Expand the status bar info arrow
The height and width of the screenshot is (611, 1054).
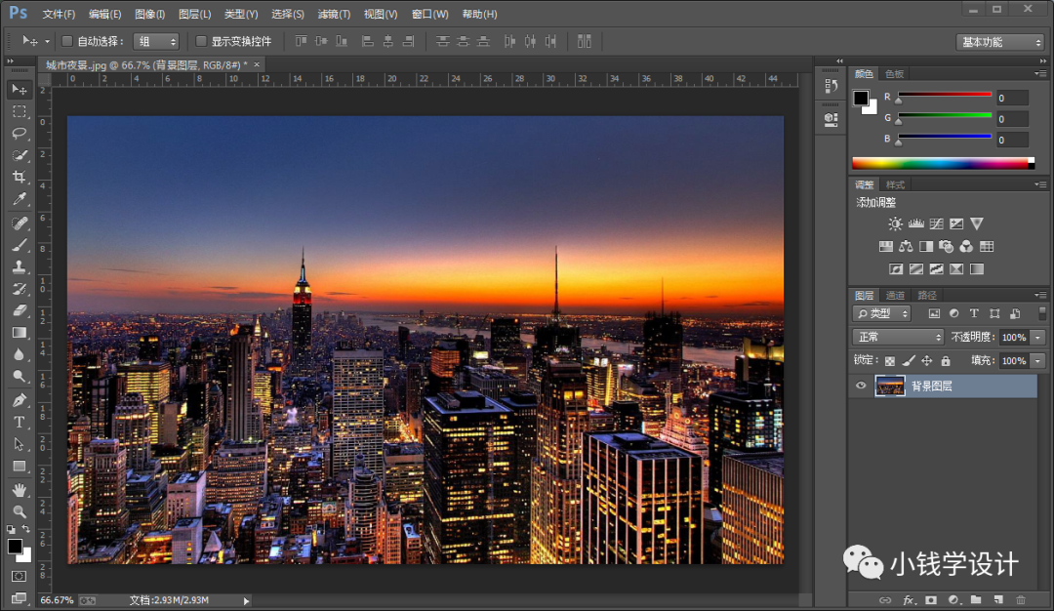tap(247, 601)
